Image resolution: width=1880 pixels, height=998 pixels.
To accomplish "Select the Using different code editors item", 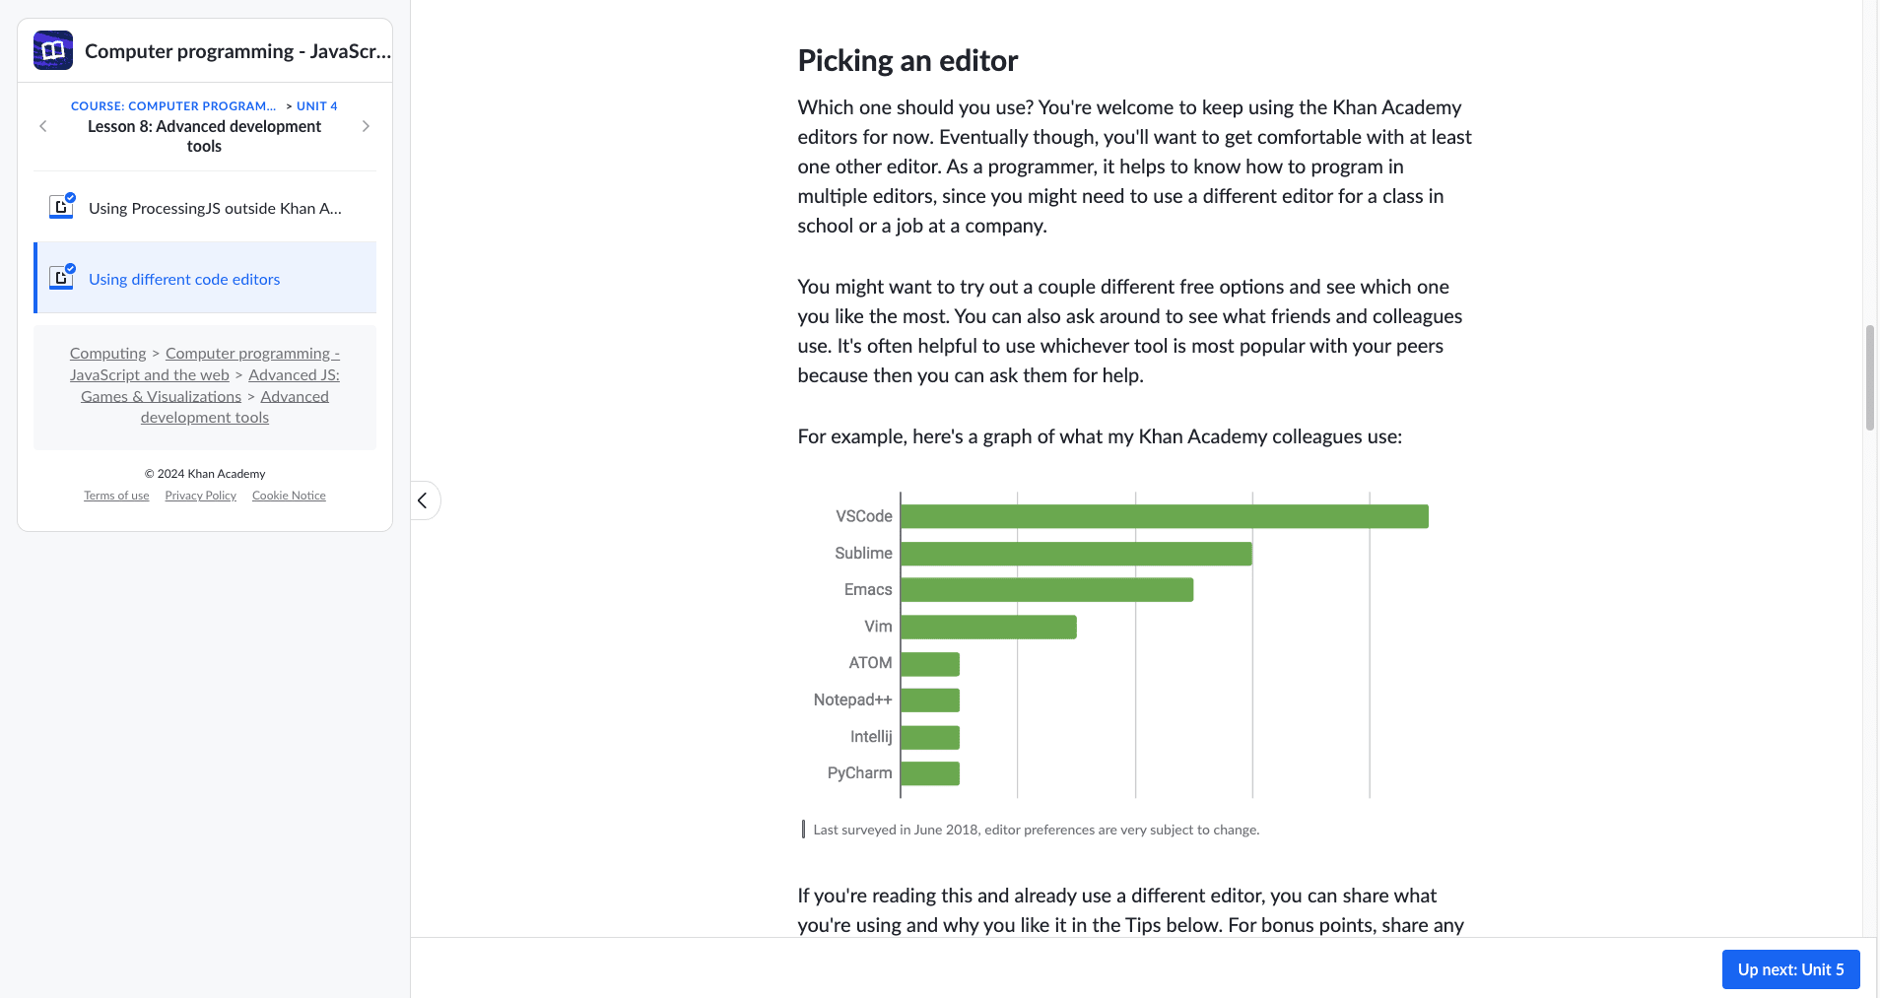I will pyautogui.click(x=184, y=279).
